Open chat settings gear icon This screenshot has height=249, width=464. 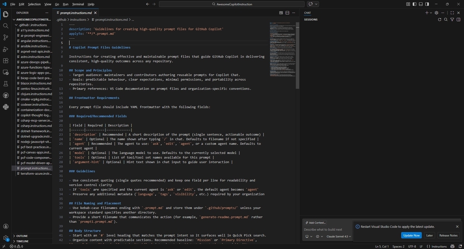point(437,13)
